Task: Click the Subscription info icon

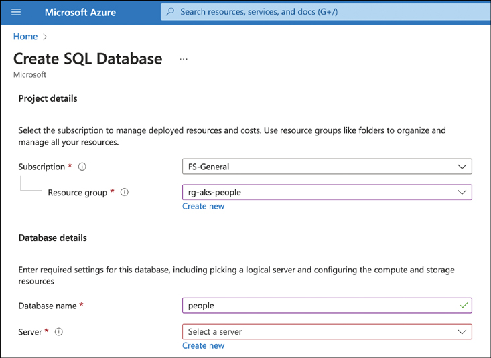Action: point(82,167)
